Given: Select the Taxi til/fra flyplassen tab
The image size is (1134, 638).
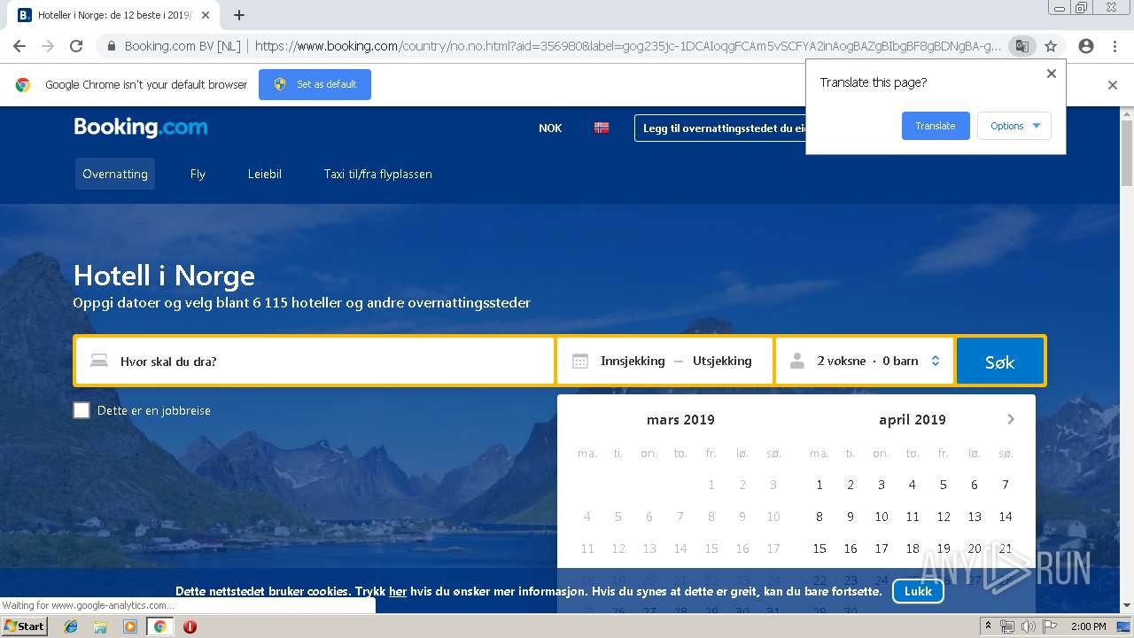Looking at the screenshot, I should [x=378, y=174].
